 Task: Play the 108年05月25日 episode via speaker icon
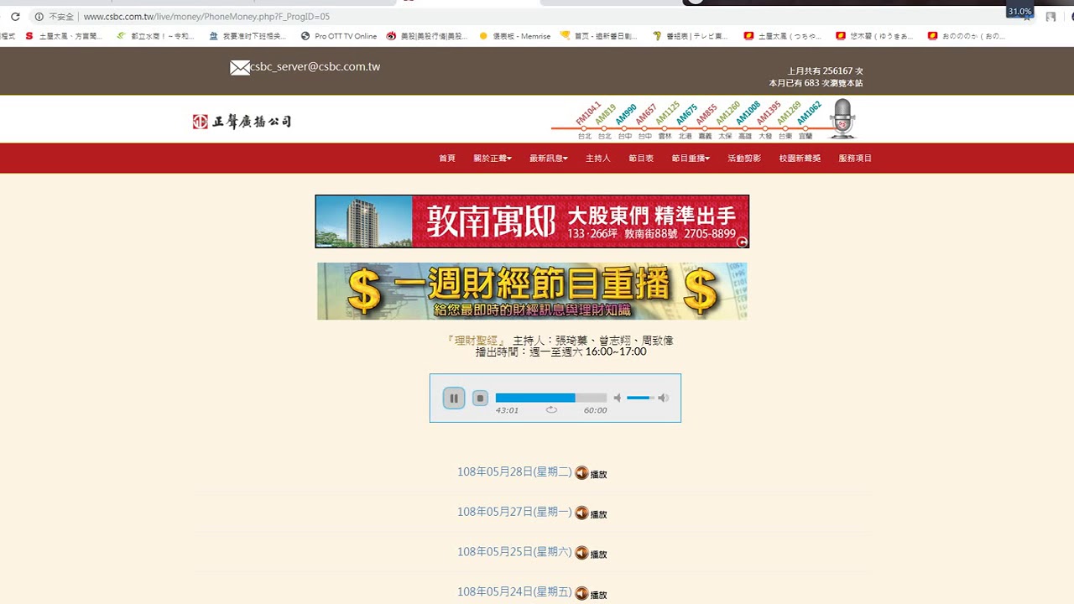pos(581,553)
